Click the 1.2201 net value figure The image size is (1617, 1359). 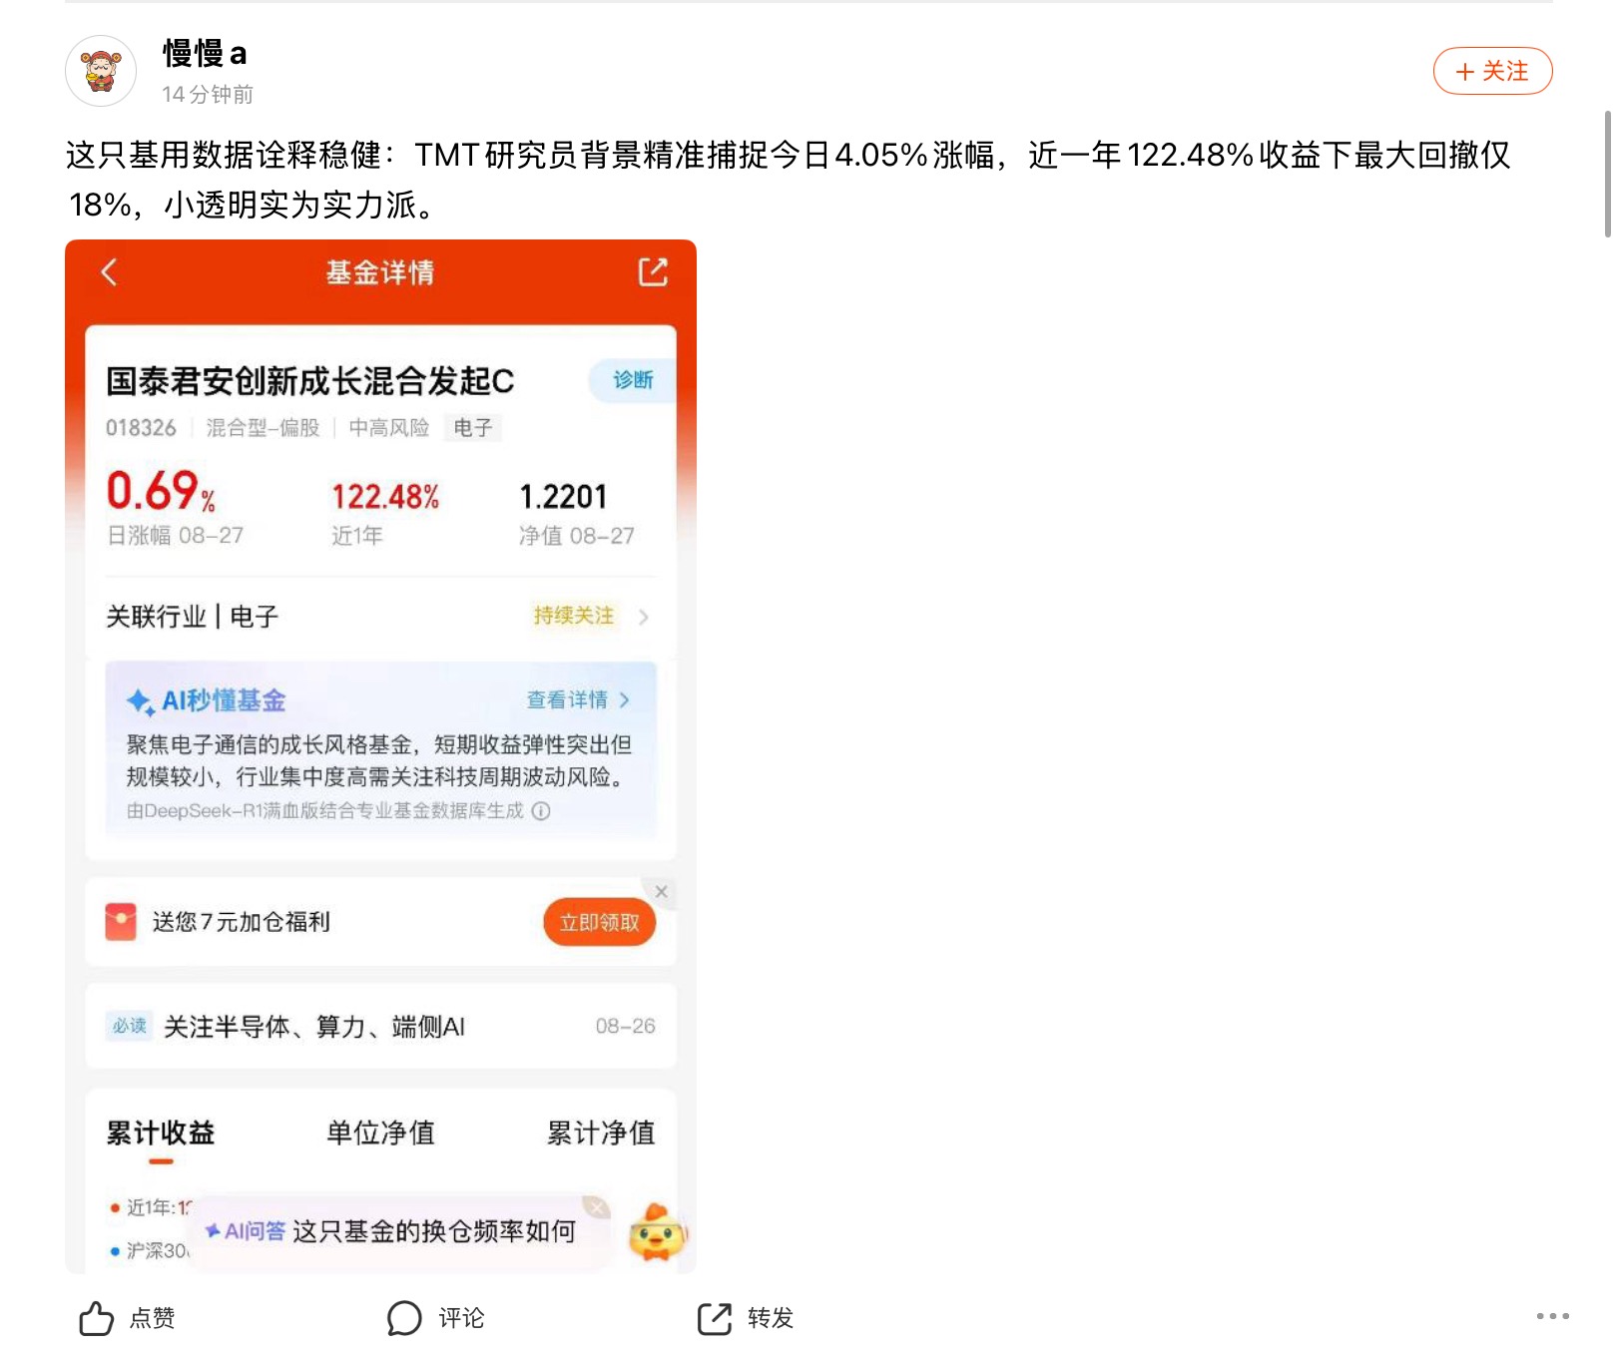tap(564, 496)
